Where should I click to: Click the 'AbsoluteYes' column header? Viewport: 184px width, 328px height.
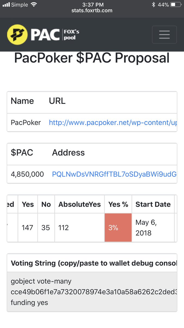(80, 204)
